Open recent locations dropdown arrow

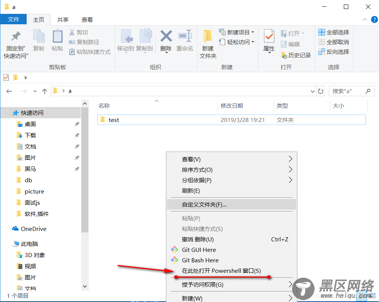(x=35, y=91)
